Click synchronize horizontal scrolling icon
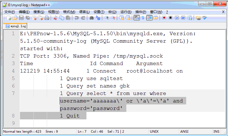This screenshot has height=136, width=228. tap(128, 18)
